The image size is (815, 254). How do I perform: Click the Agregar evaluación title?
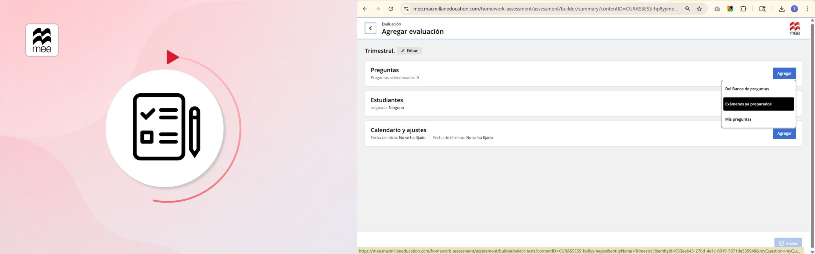(413, 31)
